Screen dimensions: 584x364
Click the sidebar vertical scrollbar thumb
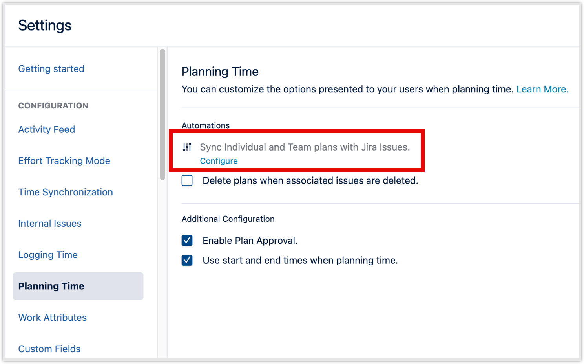162,114
